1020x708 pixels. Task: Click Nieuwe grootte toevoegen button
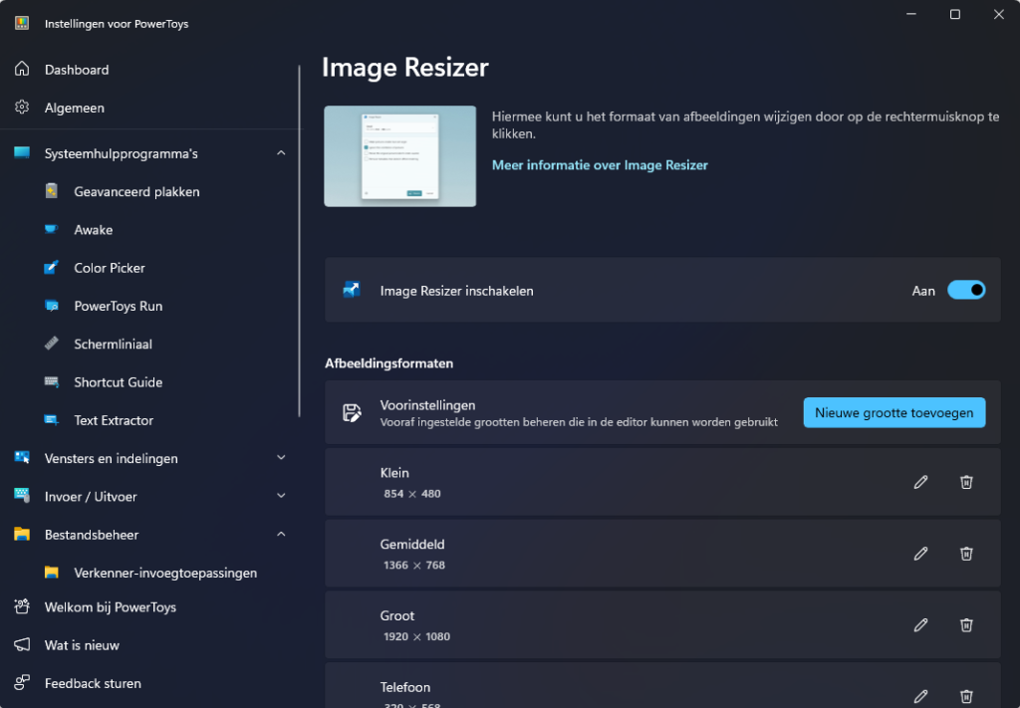[894, 413]
